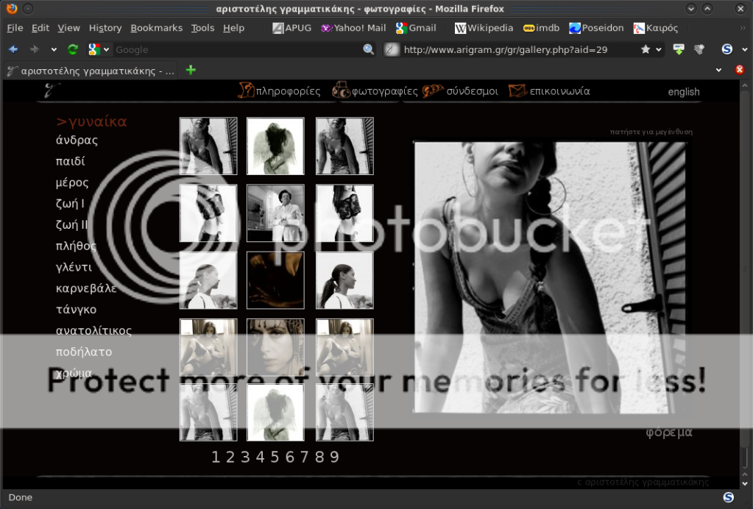
Task: Open the Gmail bookmark
Action: pyautogui.click(x=416, y=28)
